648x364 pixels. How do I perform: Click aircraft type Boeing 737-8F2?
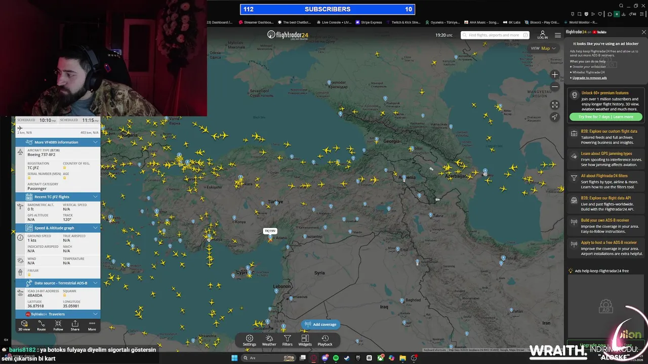pyautogui.click(x=42, y=154)
